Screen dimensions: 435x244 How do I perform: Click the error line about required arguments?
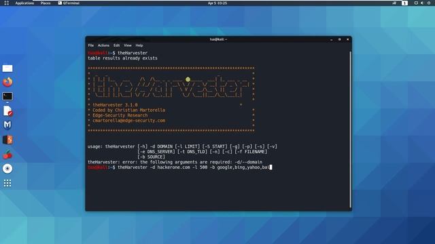175,162
